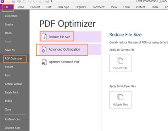Open the Comment ribbon tab
The width and height of the screenshot is (168, 131).
[x=99, y=7]
